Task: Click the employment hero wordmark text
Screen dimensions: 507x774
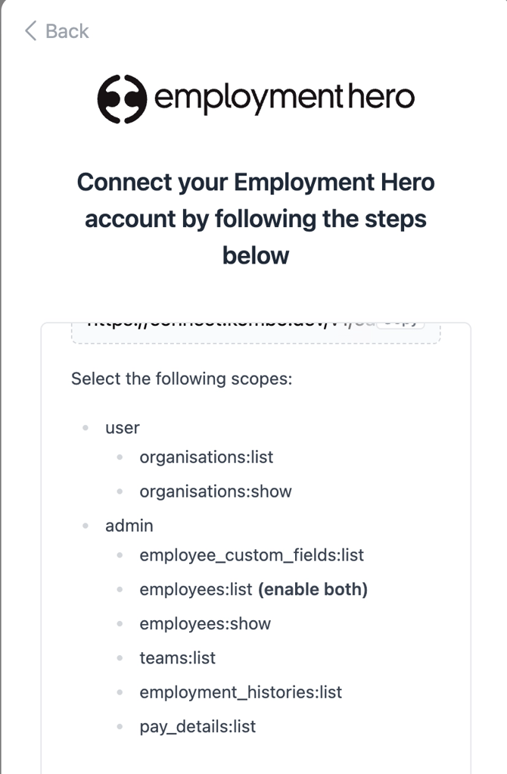Action: pos(285,98)
